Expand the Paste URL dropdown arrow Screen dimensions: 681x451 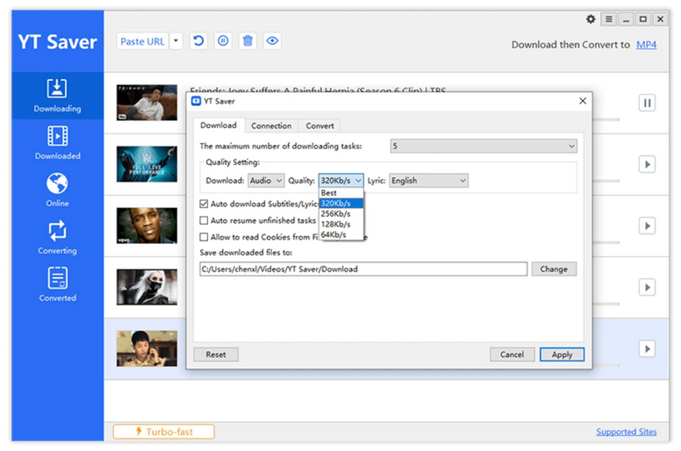click(176, 41)
